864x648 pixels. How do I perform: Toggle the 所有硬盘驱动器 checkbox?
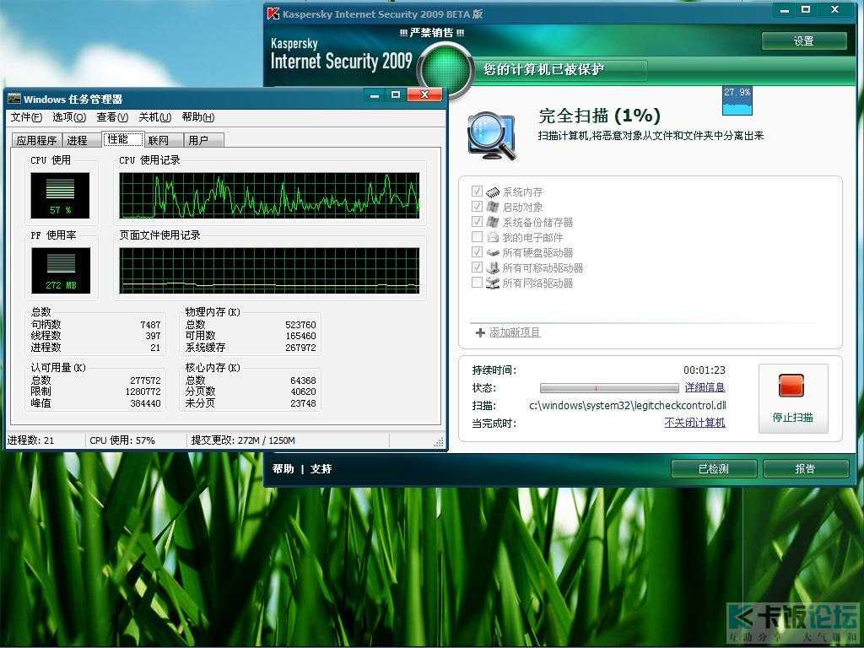point(478,251)
